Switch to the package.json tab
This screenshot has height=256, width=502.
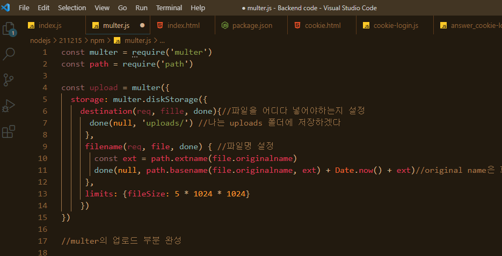point(251,25)
